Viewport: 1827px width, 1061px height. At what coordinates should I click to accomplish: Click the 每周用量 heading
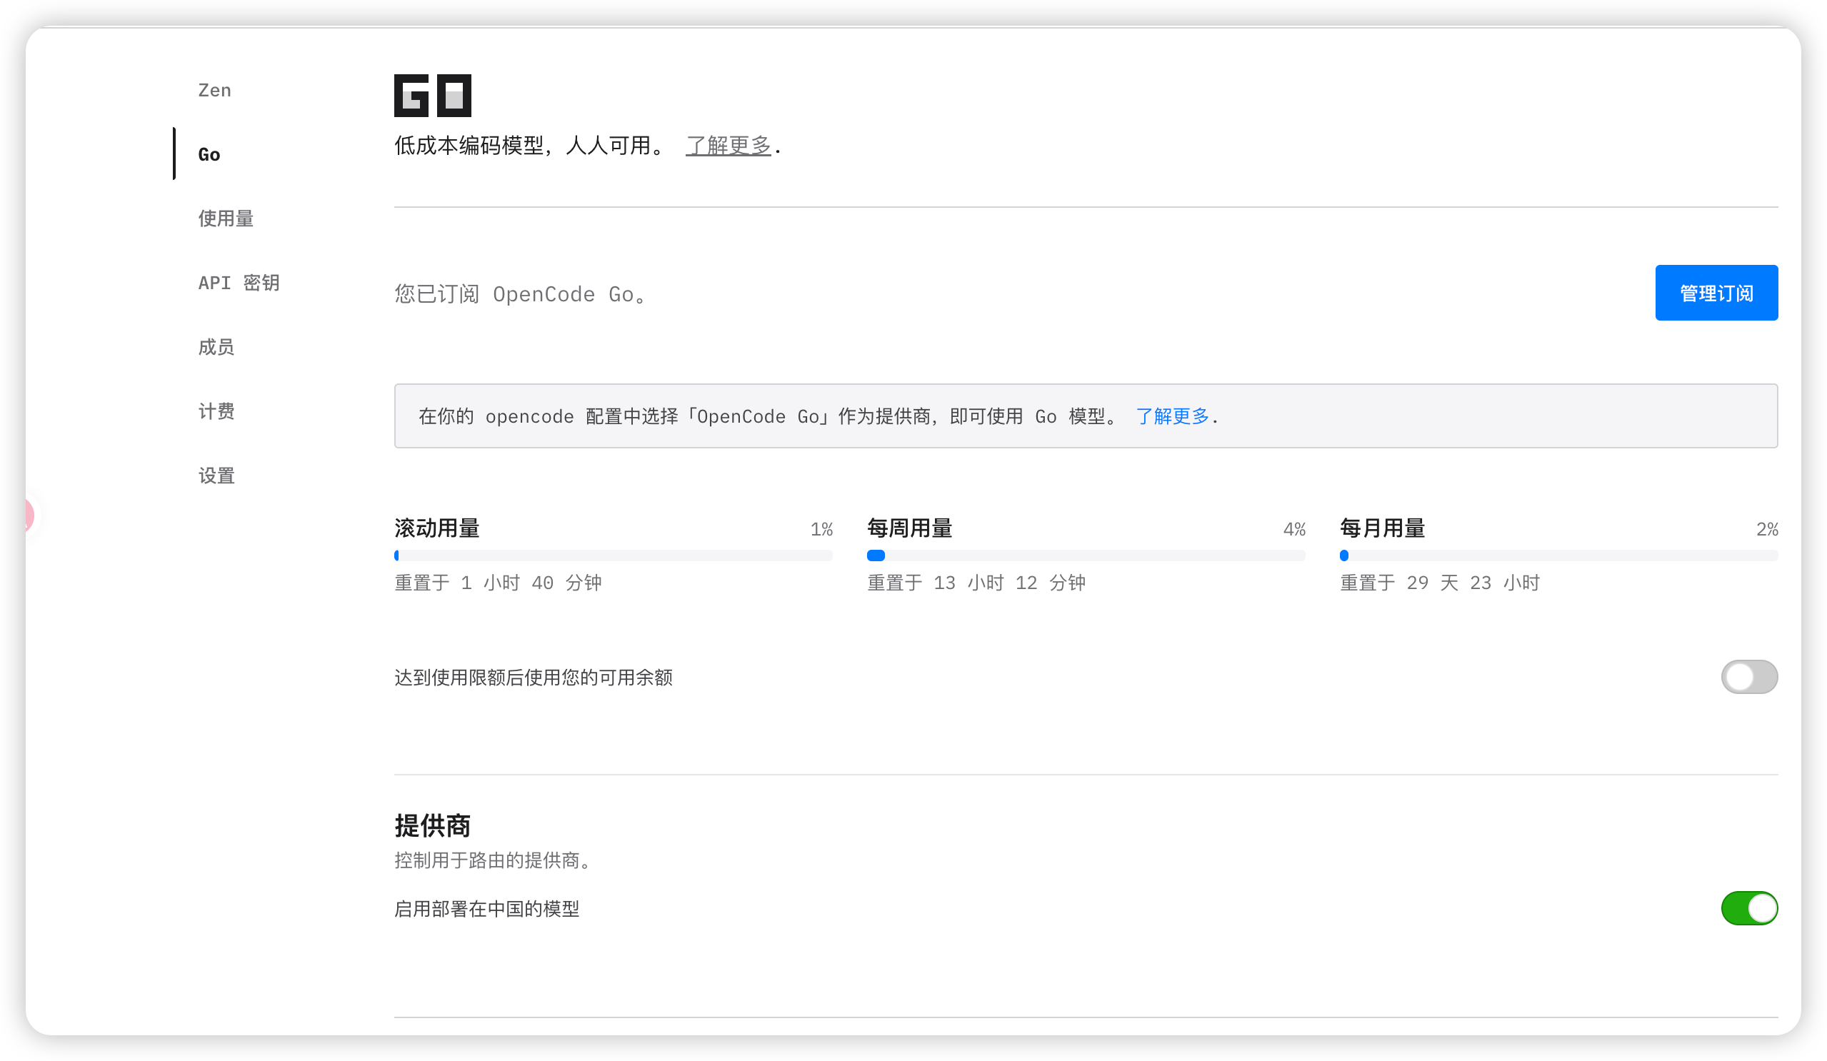pos(909,528)
